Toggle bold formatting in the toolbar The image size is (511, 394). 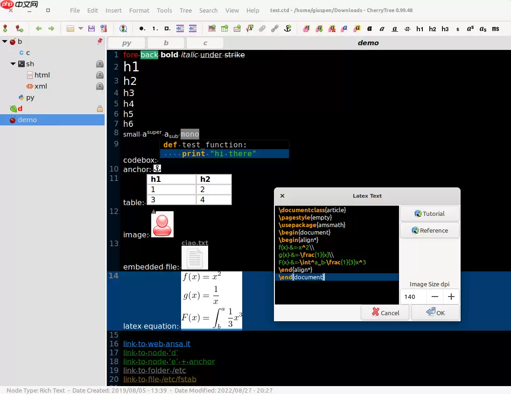click(370, 28)
